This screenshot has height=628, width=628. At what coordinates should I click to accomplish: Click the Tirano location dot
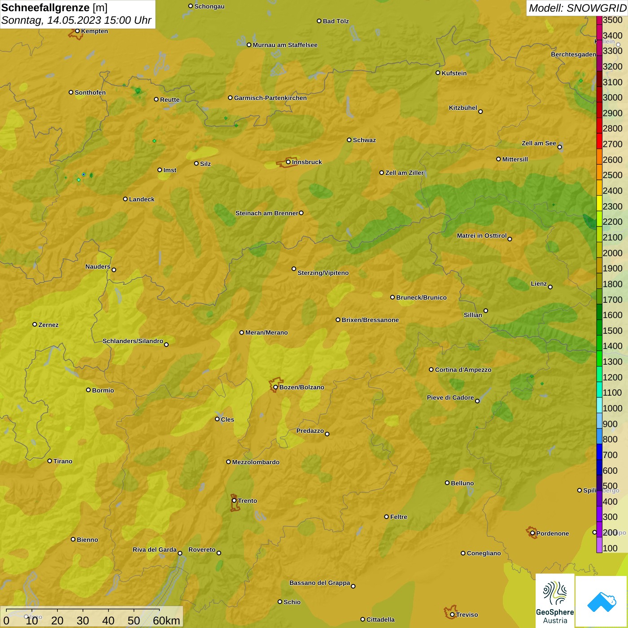click(50, 461)
